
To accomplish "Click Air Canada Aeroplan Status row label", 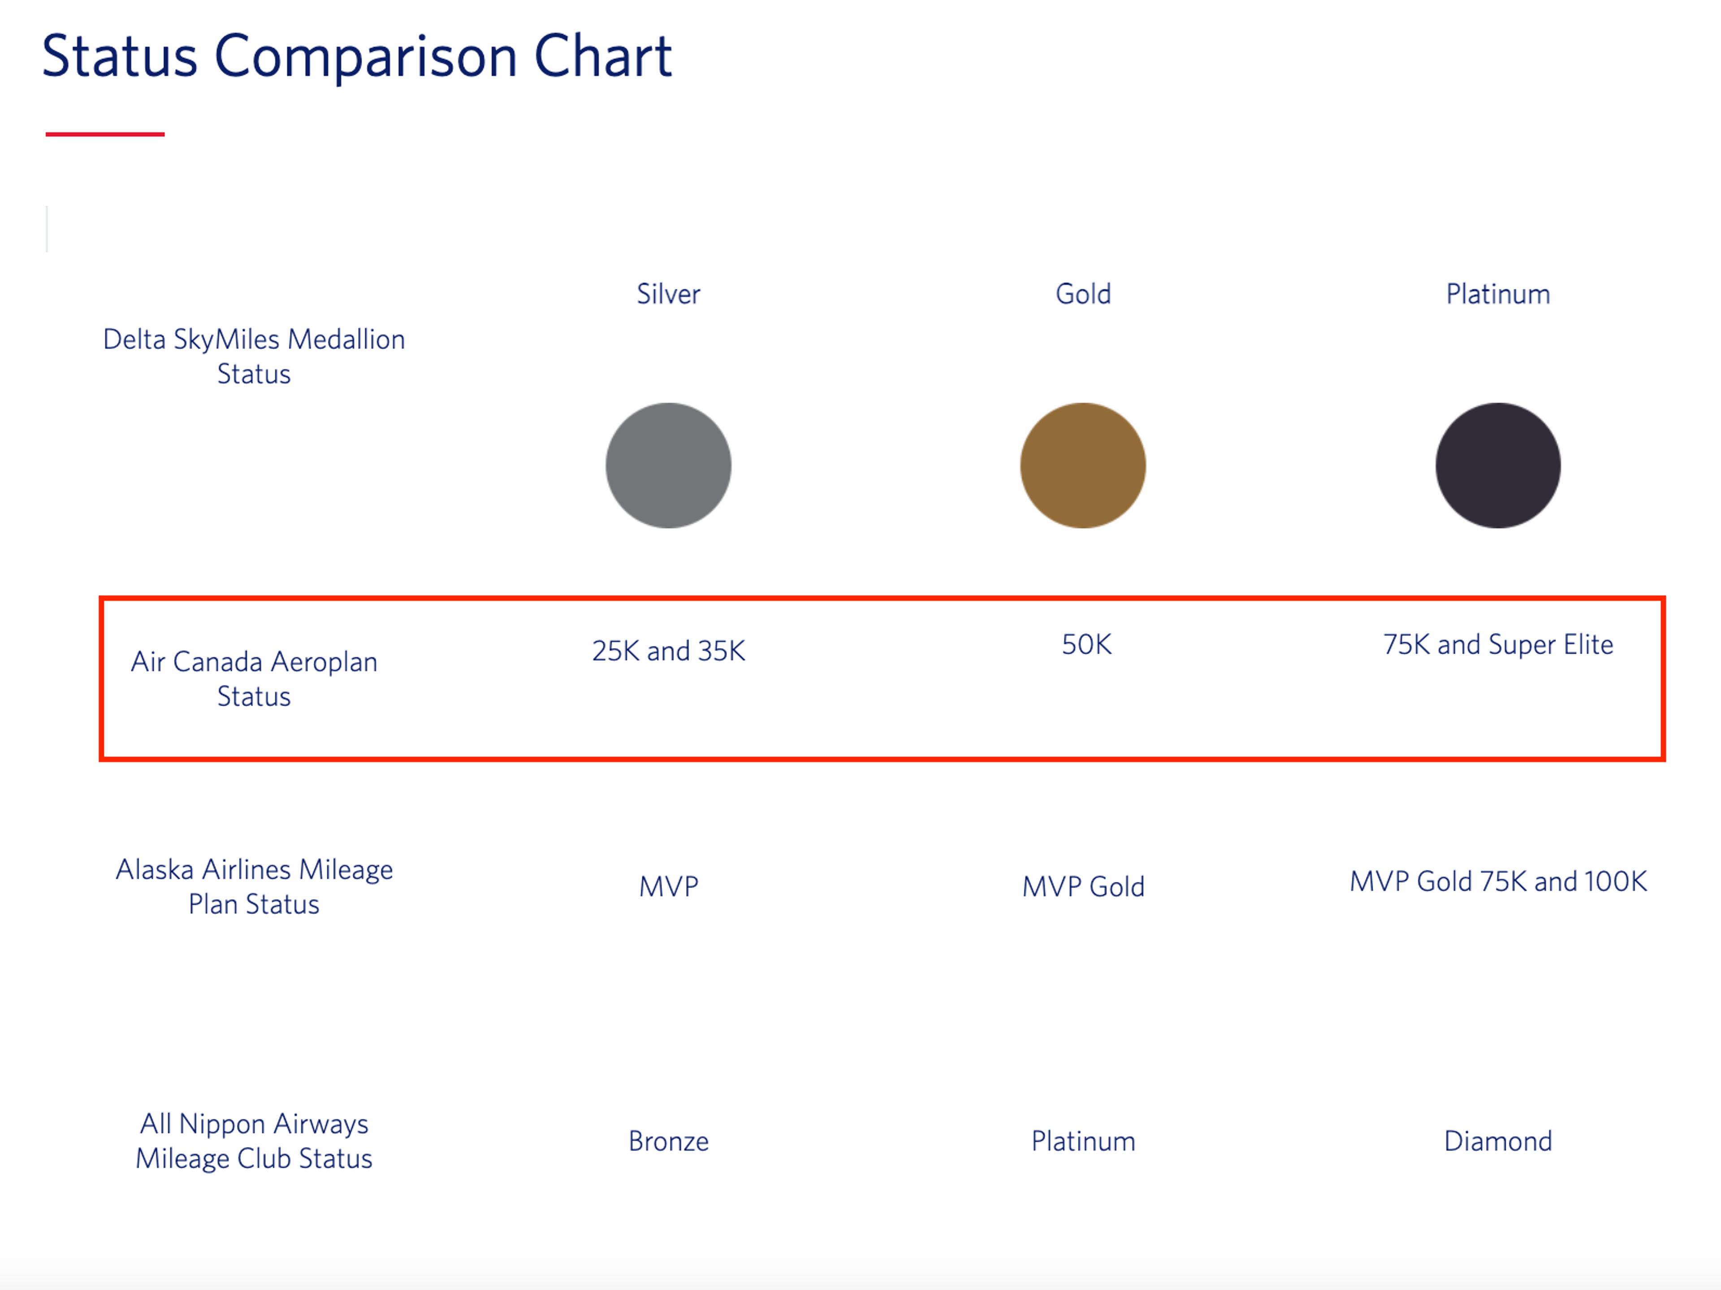I will 254,678.
